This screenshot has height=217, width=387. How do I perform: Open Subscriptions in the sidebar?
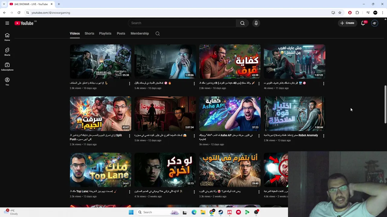tap(7, 67)
